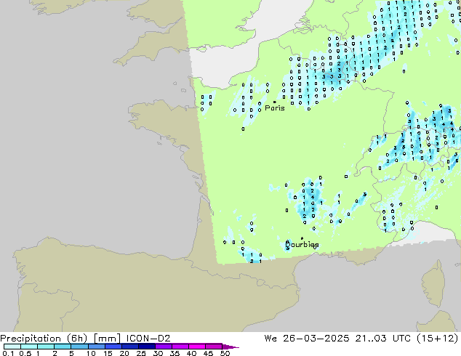Click the '21..03 UTC' time text

(382, 339)
